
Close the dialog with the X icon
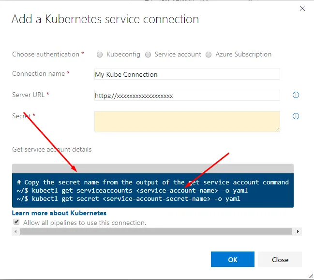click(x=303, y=8)
